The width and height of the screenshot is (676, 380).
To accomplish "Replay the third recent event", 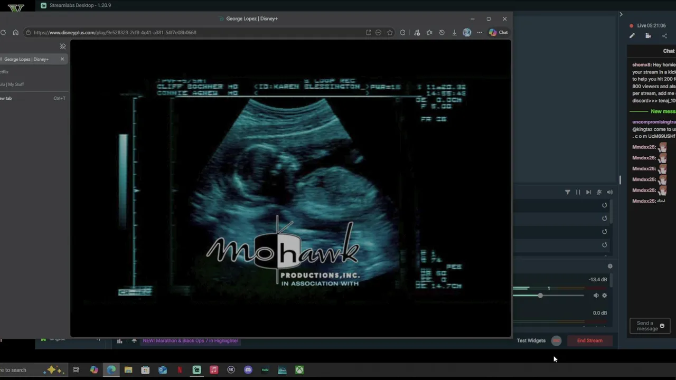I will [x=605, y=232].
